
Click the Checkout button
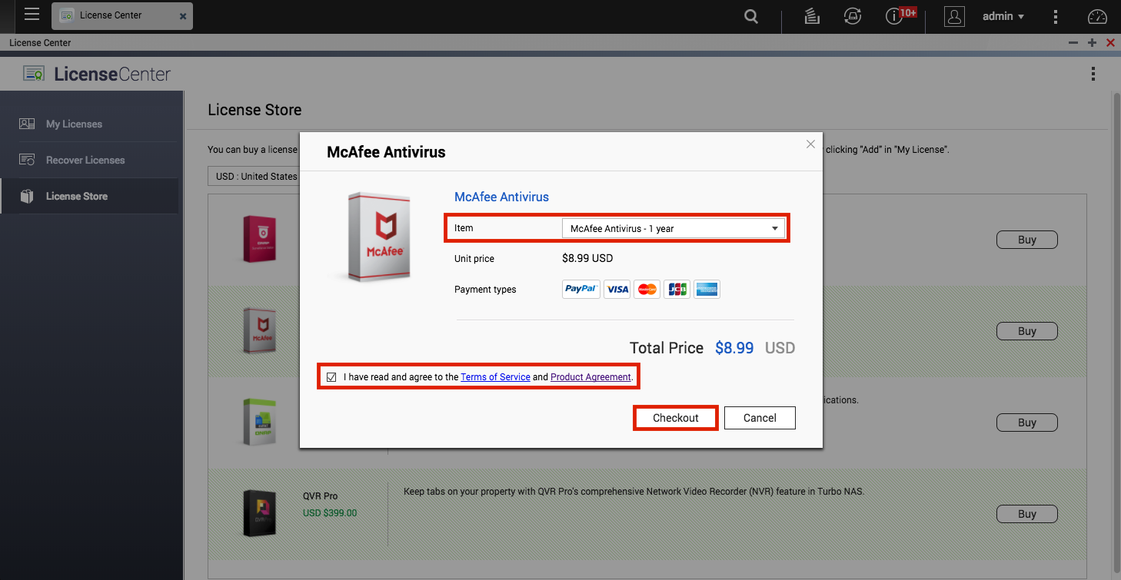tap(676, 418)
